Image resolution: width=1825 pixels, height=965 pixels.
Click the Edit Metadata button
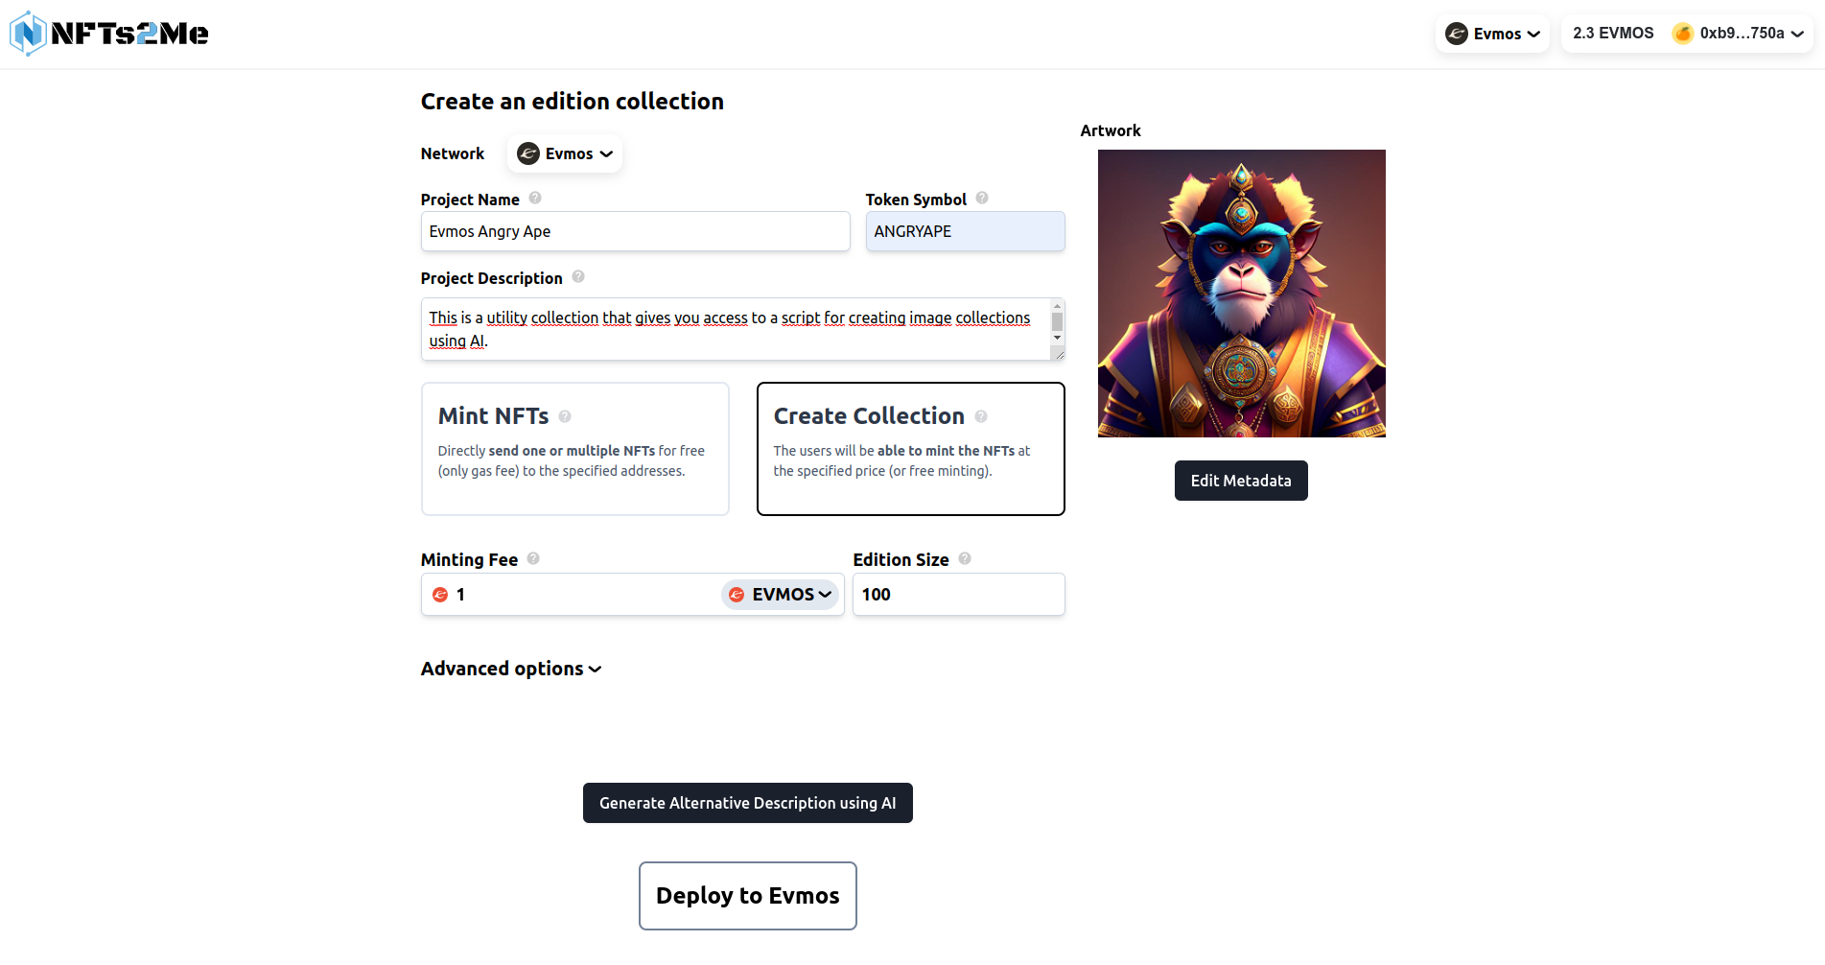[1240, 480]
